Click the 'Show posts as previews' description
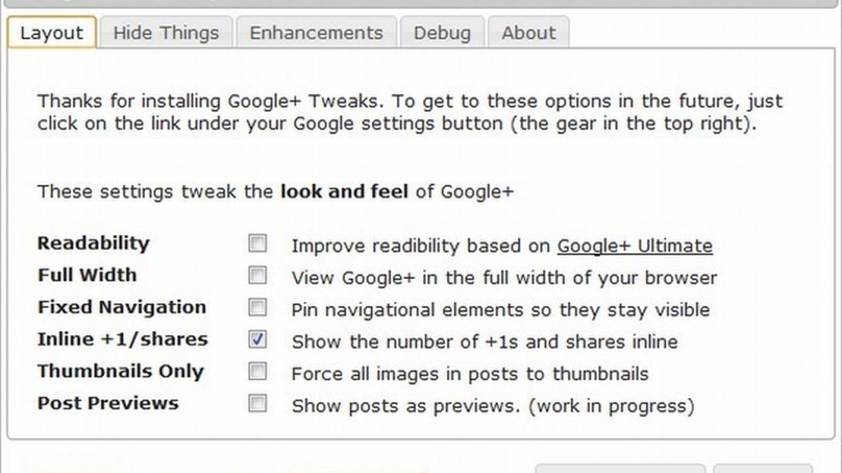Screen dimensions: 842x473 pos(493,406)
